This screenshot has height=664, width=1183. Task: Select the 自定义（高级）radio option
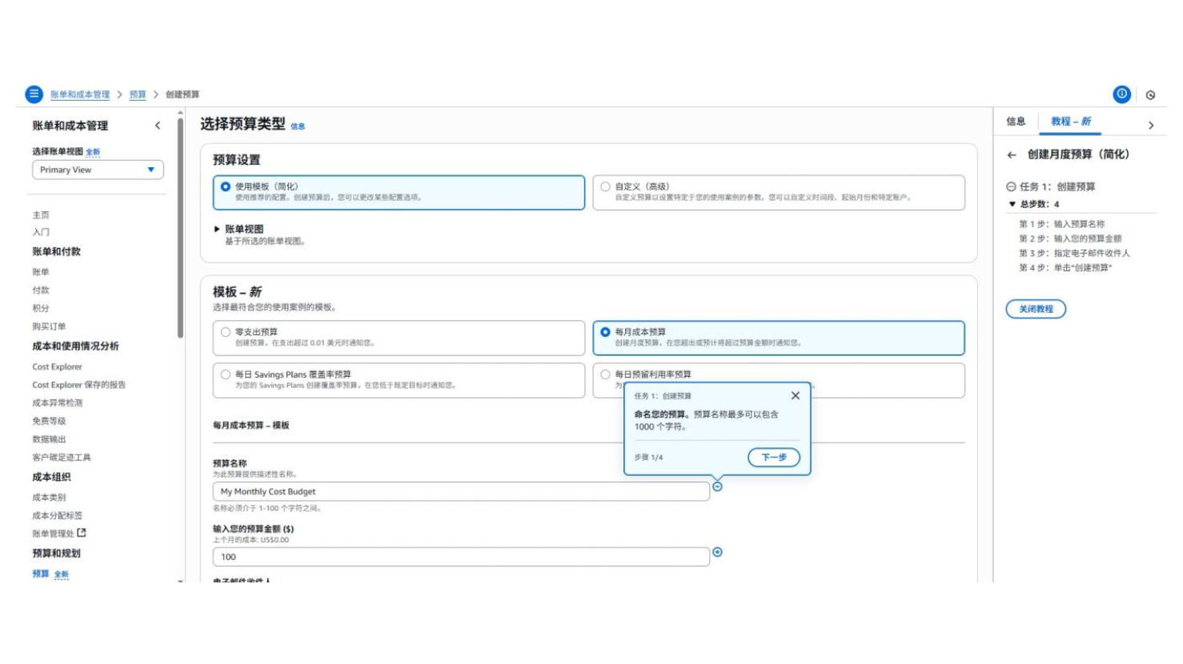(606, 186)
